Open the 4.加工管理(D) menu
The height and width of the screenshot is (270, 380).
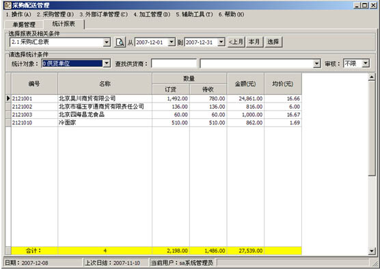pyautogui.click(x=152, y=14)
